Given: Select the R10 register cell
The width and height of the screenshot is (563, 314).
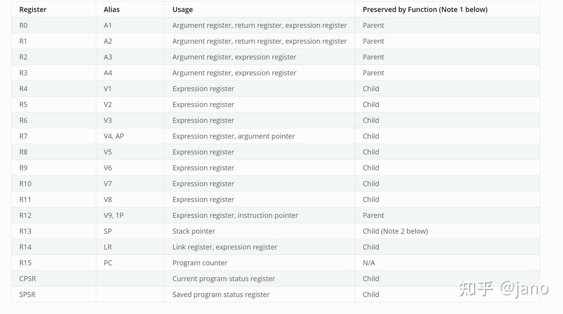Looking at the screenshot, I should pos(25,184).
